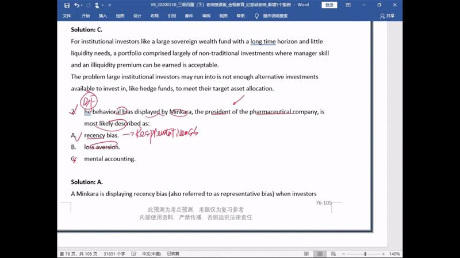Switch to the 引用 (References) tab
This screenshot has height=258, width=460.
click(171, 16)
